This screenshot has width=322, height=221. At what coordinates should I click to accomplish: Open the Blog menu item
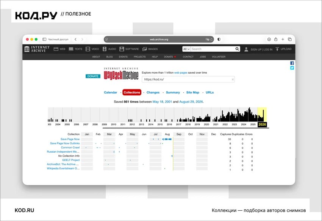pyautogui.click(x=109, y=57)
